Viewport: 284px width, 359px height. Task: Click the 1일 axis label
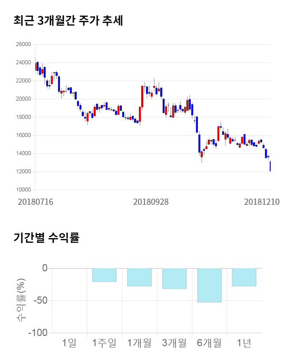pyautogui.click(x=69, y=343)
